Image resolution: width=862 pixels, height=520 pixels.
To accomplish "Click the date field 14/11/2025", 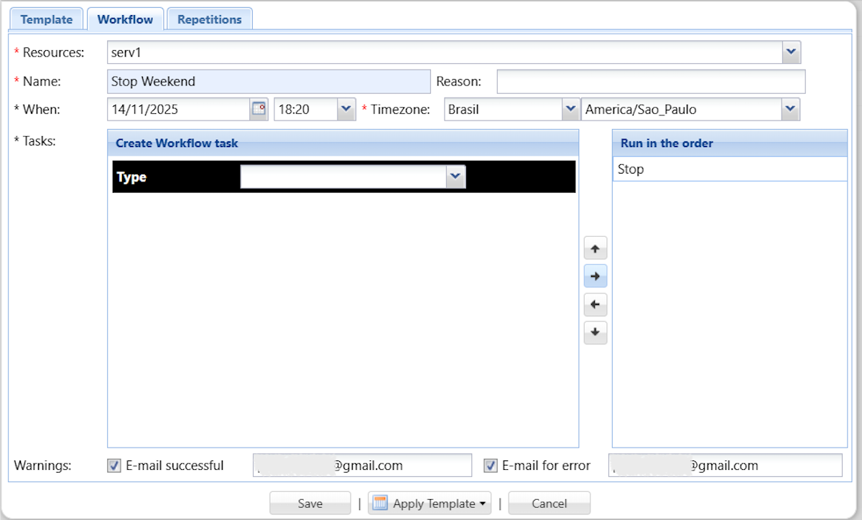I will (179, 110).
